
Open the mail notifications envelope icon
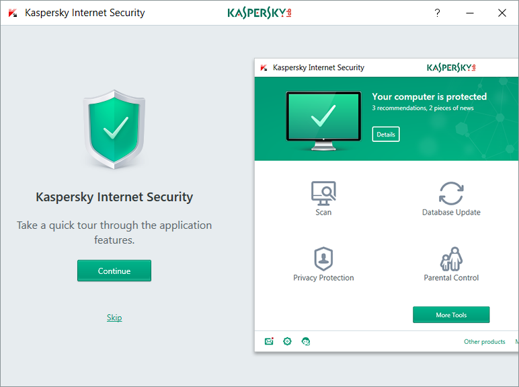pyautogui.click(x=269, y=341)
